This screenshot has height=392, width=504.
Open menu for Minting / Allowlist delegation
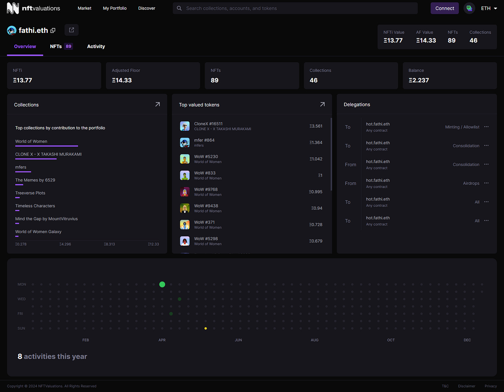pos(486,127)
